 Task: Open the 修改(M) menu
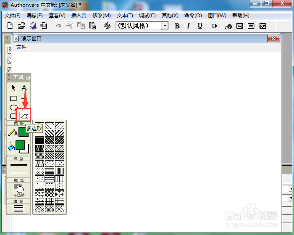[x=102, y=16]
